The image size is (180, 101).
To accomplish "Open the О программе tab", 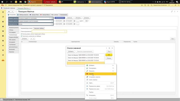I will pos(63,15).
